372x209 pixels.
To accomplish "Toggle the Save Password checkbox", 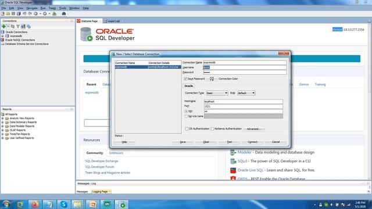I will coord(185,79).
